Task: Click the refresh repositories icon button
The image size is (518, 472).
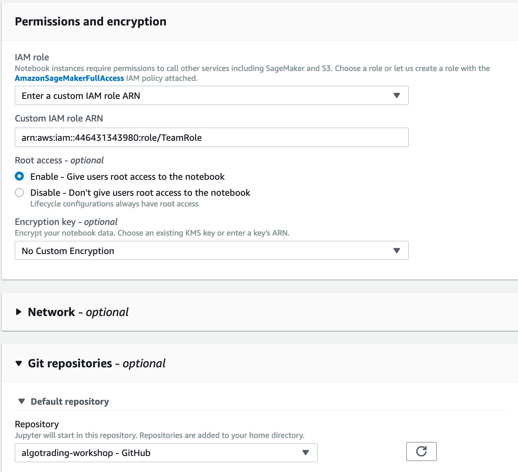Action: tap(421, 451)
